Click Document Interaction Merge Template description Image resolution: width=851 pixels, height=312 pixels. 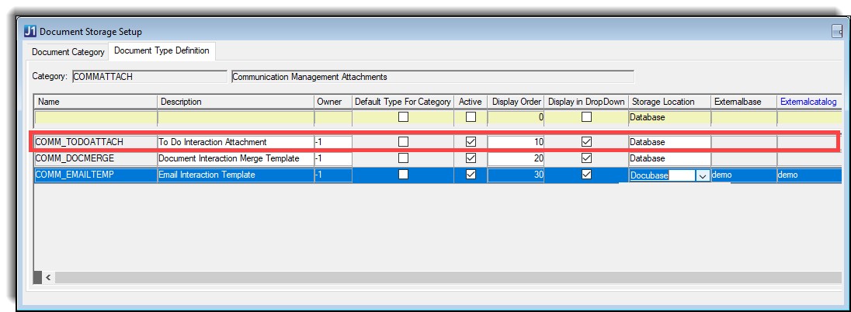pos(235,158)
